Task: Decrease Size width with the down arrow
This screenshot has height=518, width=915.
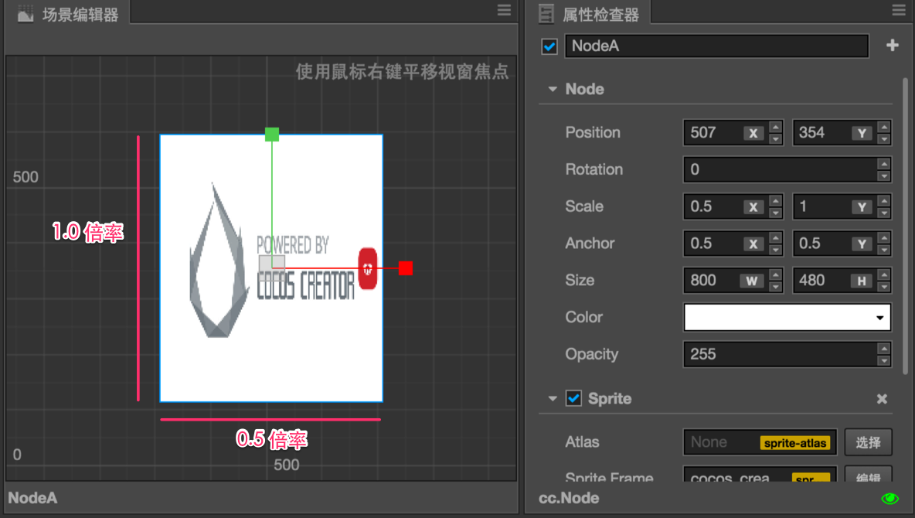Action: [x=776, y=286]
